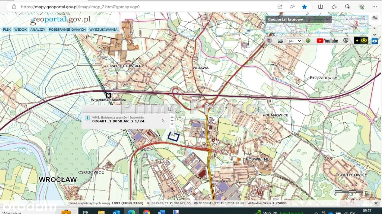Viewport: 382px width, 214px height.
Task: Click the geoportal.gov.pl logo
Action: pos(60,20)
